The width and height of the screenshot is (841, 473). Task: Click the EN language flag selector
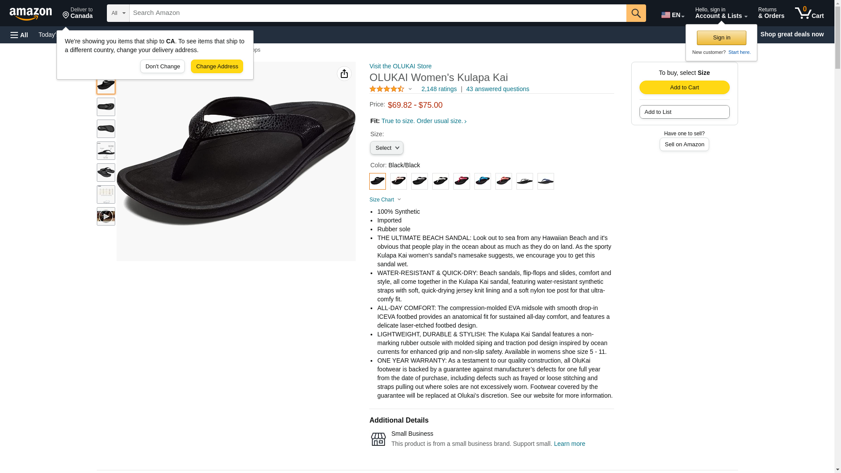click(673, 15)
